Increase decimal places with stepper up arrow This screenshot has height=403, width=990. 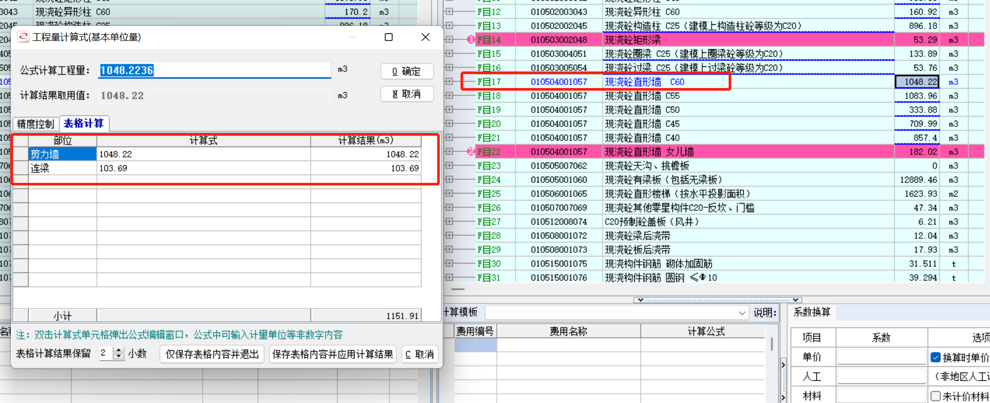click(x=119, y=350)
